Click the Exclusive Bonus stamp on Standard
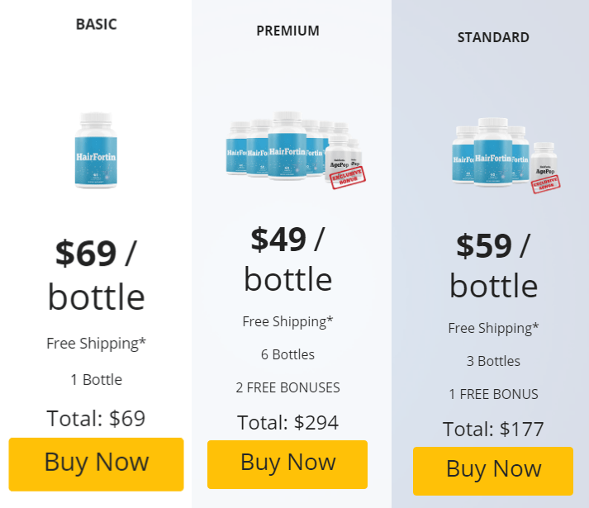 546,183
